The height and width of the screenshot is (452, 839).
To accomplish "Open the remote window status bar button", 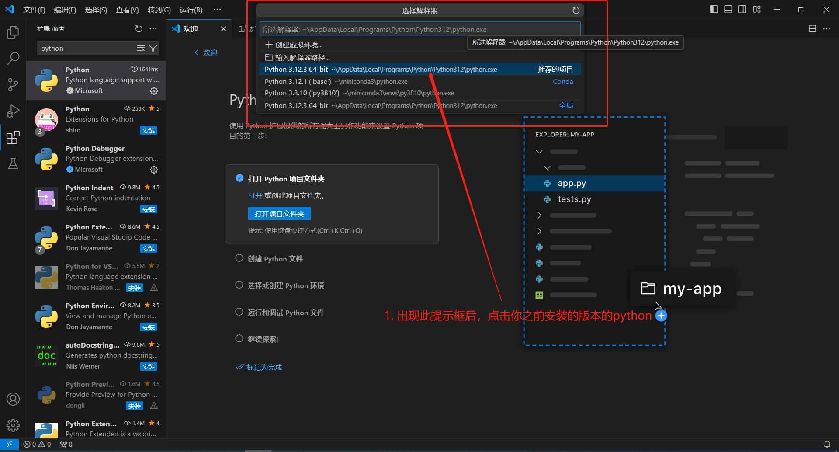I will [9, 444].
